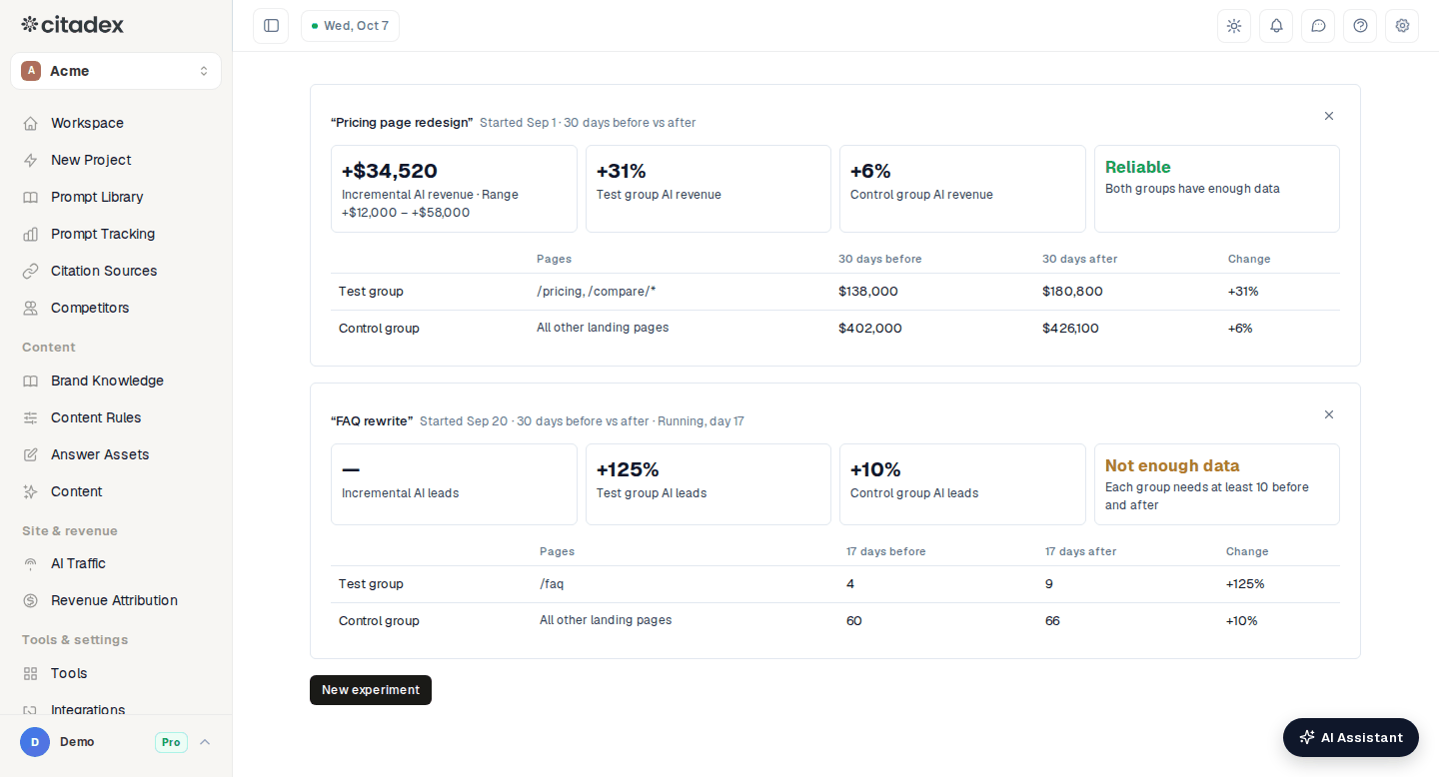Viewport: 1439px width, 777px height.
Task: Open Prompt Library
Action: 116,197
